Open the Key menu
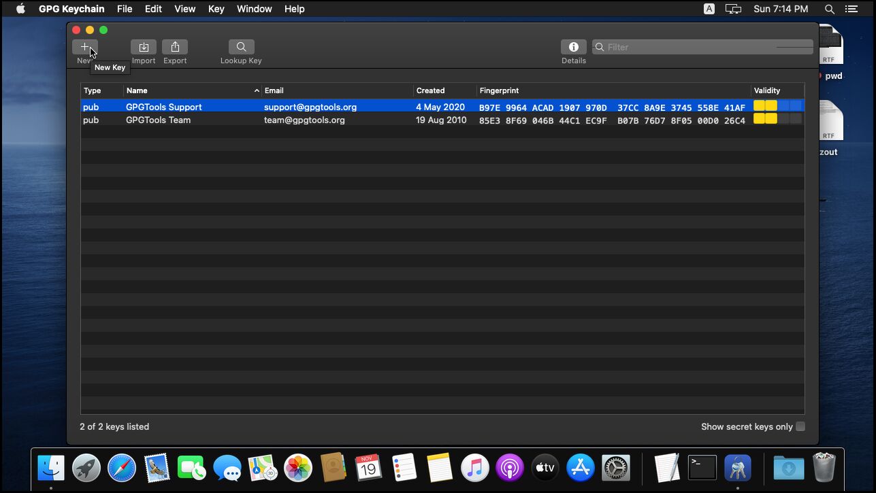Image resolution: width=876 pixels, height=493 pixels. 216,9
